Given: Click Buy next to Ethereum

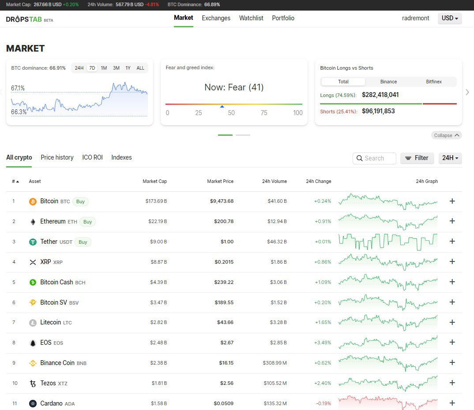Looking at the screenshot, I should [x=87, y=222].
